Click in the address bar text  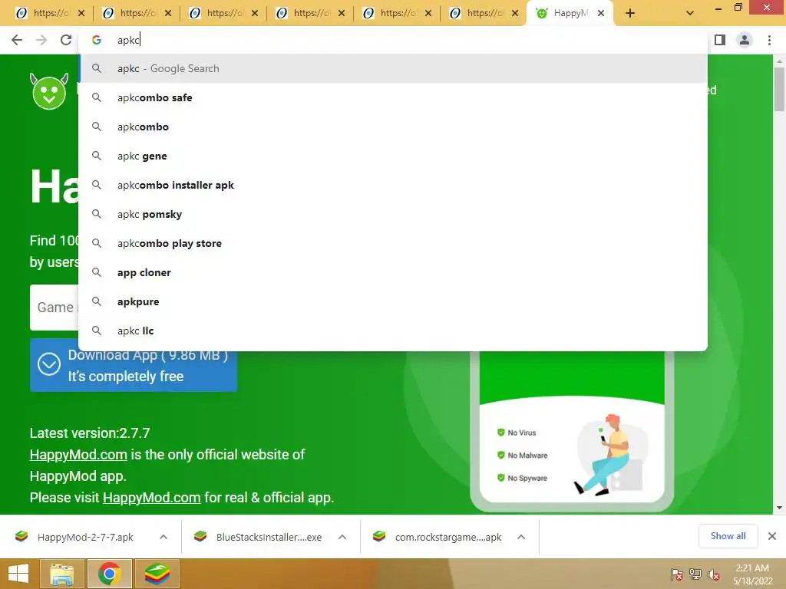click(x=128, y=40)
